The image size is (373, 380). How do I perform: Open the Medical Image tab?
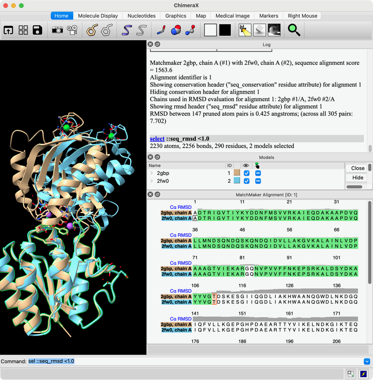tap(233, 16)
